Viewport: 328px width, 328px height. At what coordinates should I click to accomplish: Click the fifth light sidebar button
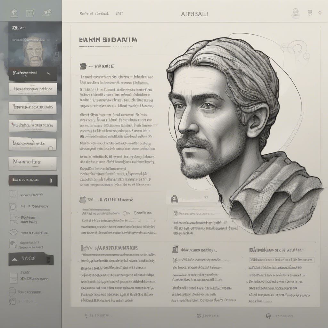click(x=33, y=163)
